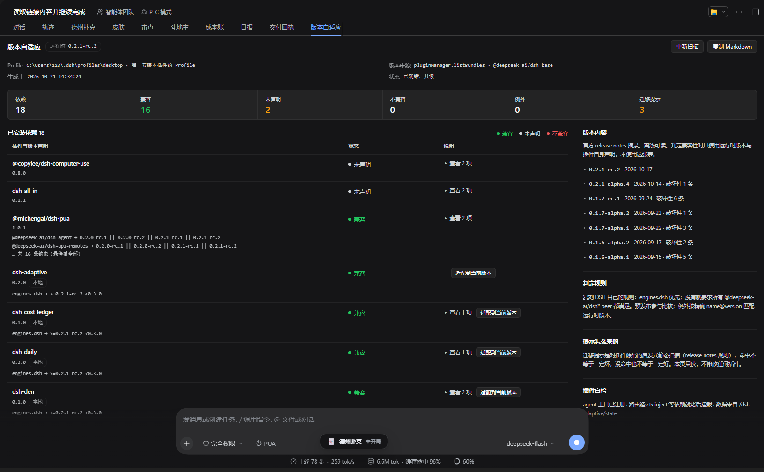Expand 查看 2 项 for @michengai/dsh-pua
The image size is (764, 472).
tap(458, 218)
